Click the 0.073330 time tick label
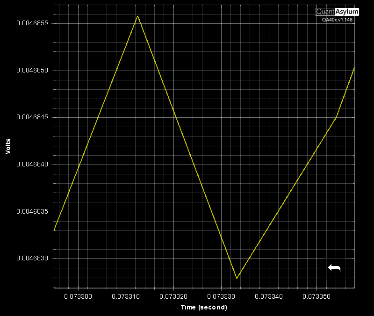Viewport: 374px width, 316px height. pyautogui.click(x=221, y=296)
